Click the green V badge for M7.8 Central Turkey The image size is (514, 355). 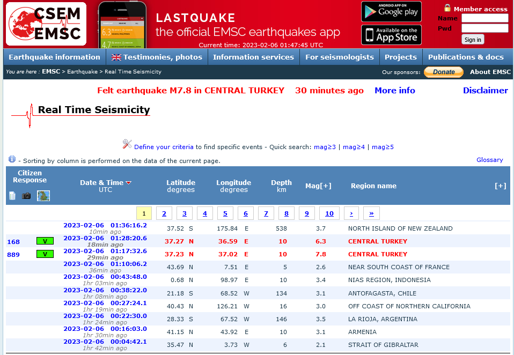(45, 254)
